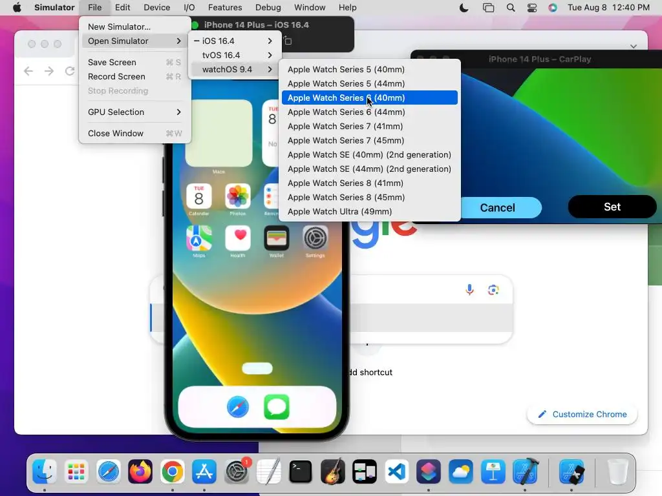Open the Debug menu
Viewport: 662px width, 496px height.
[x=268, y=8]
